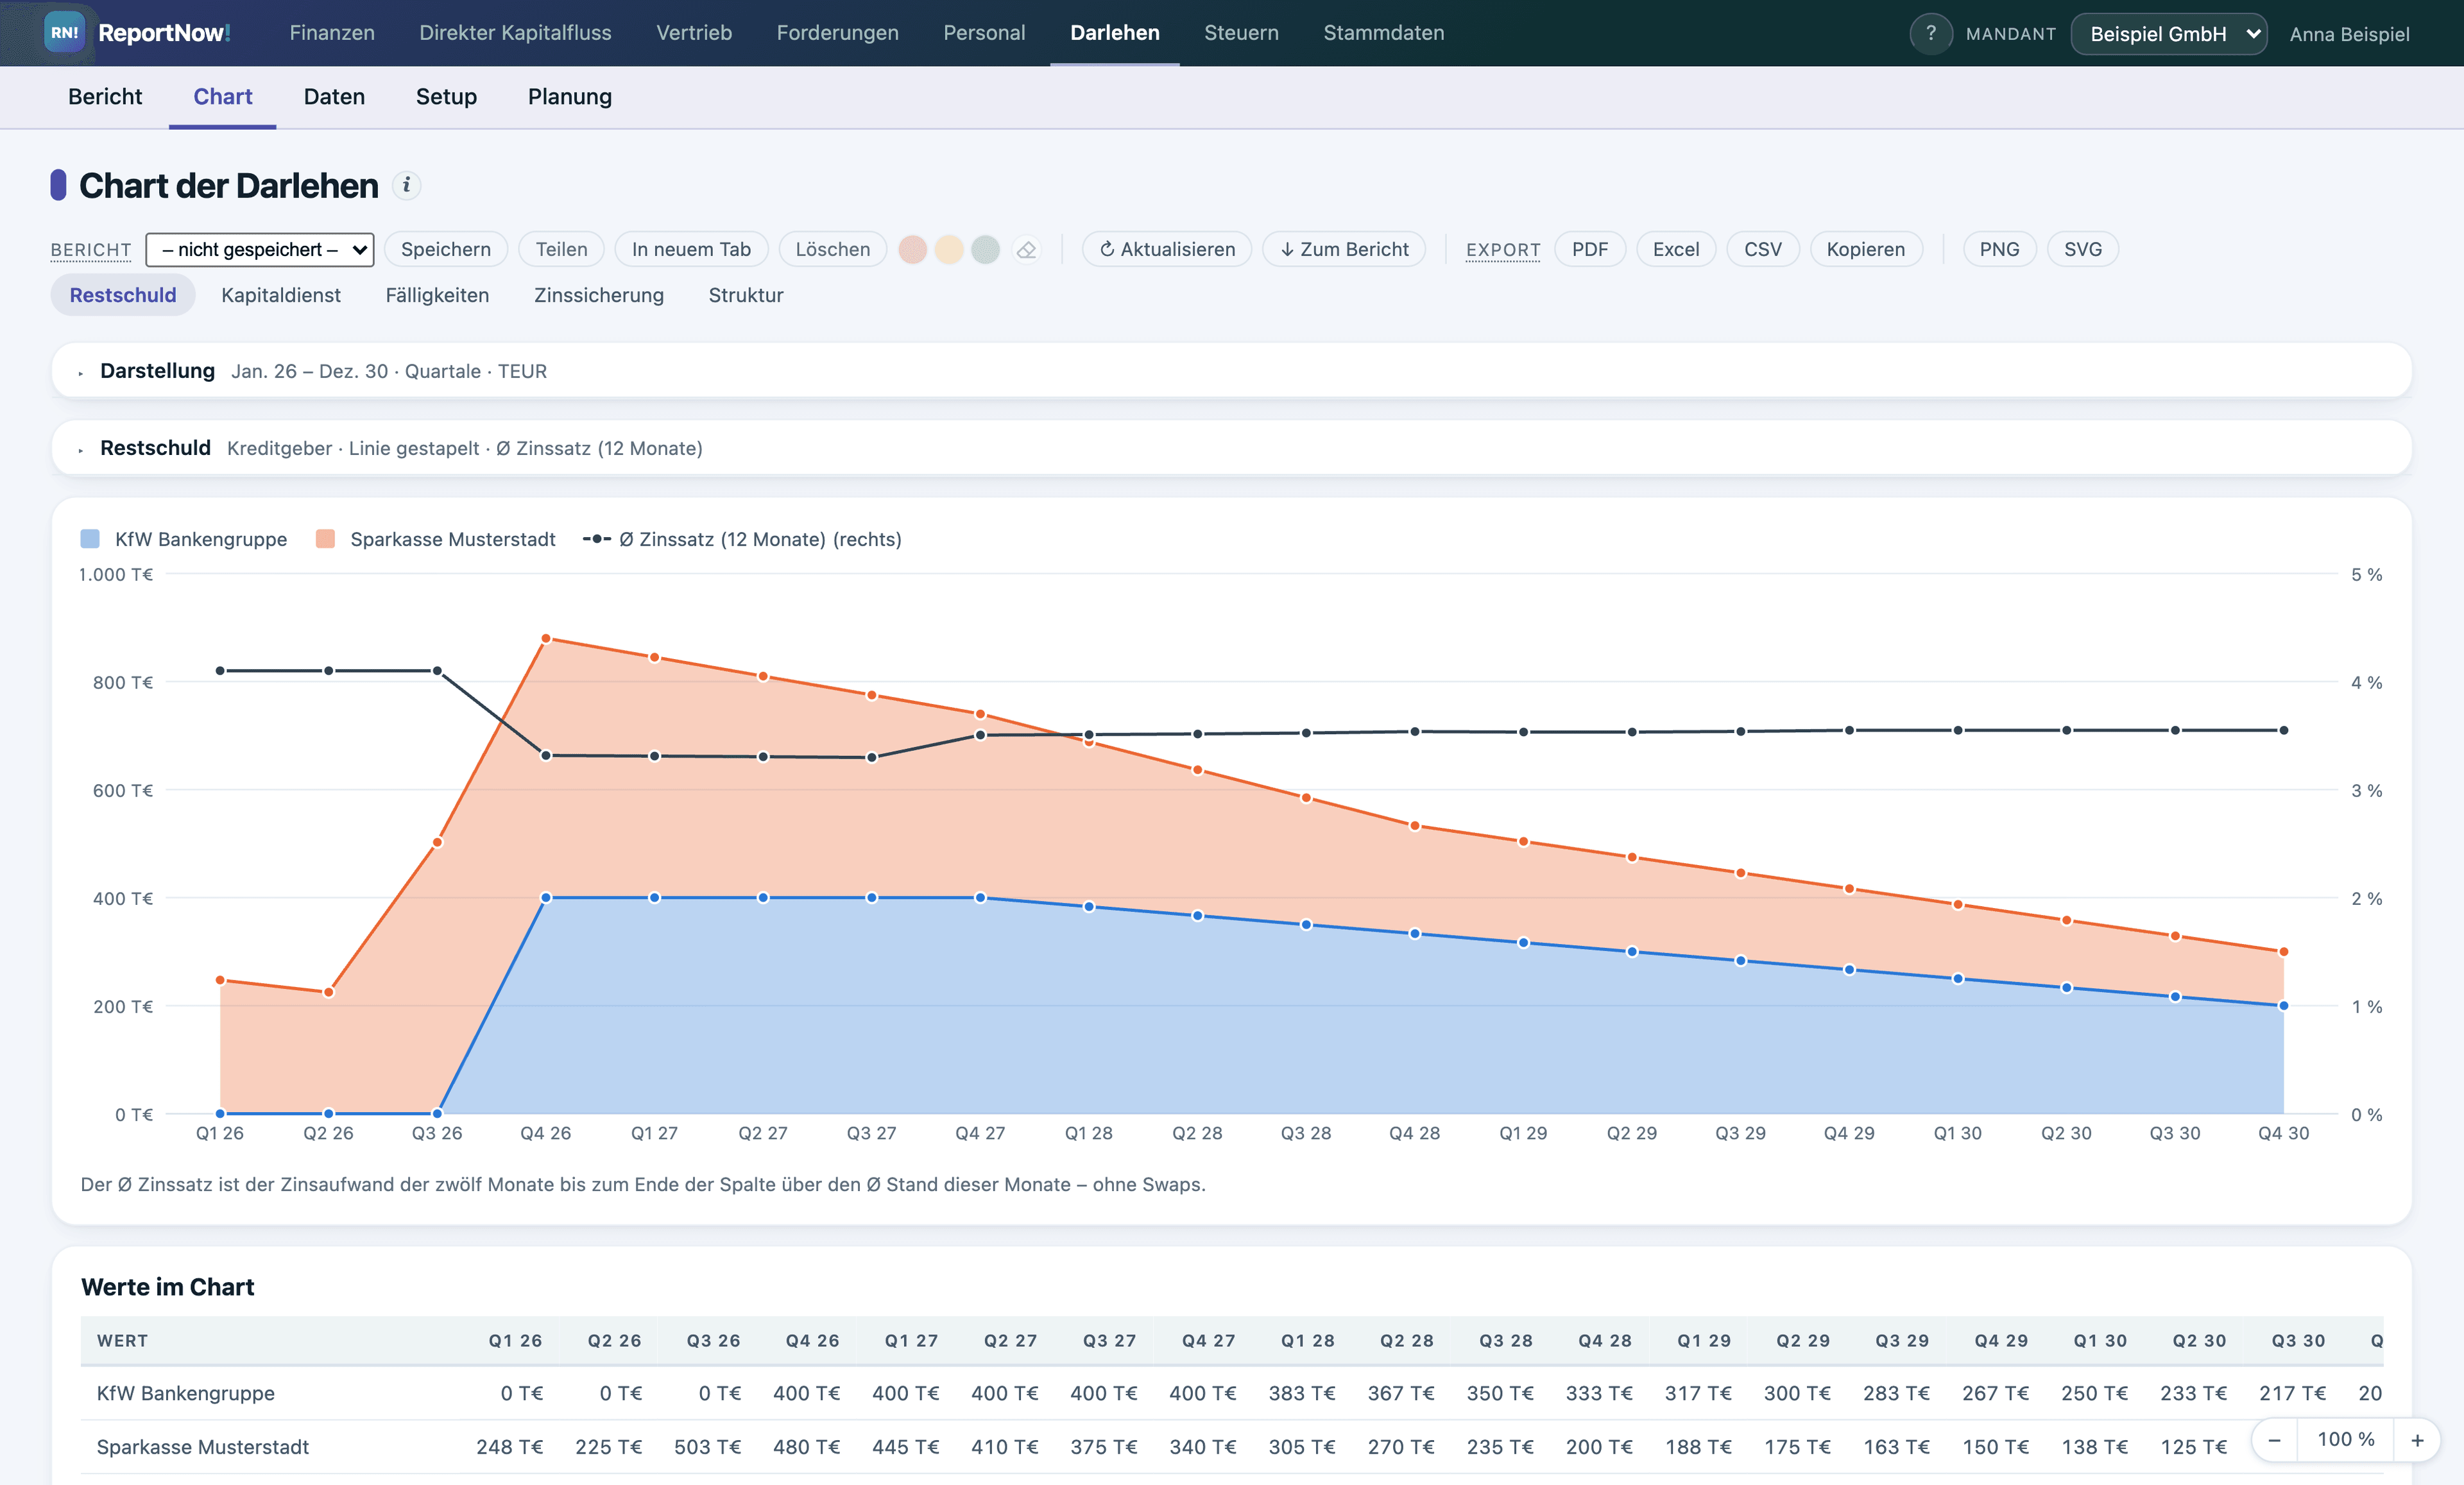The image size is (2464, 1485).
Task: Click the Teilen button
Action: point(561,250)
